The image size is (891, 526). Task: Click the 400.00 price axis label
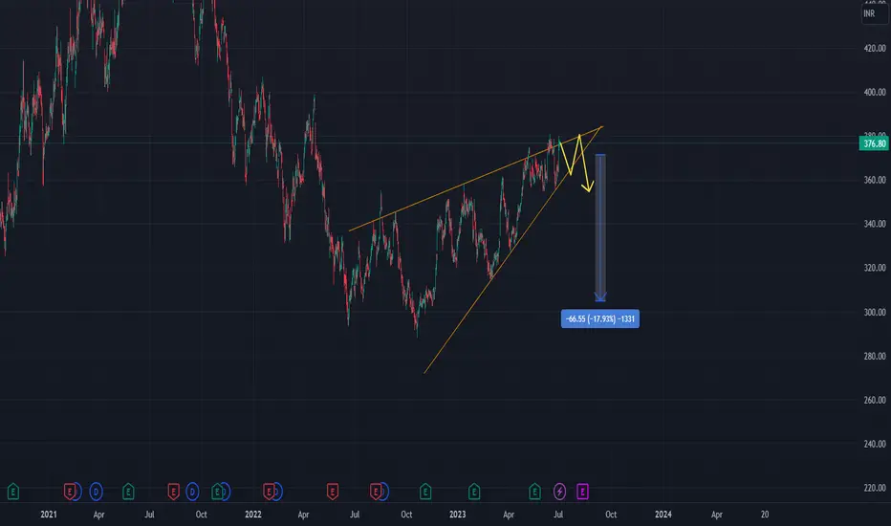(x=875, y=92)
